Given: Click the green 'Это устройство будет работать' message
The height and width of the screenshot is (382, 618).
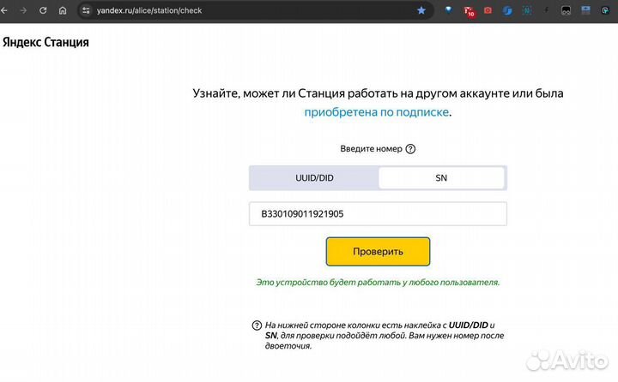Looking at the screenshot, I should point(378,282).
